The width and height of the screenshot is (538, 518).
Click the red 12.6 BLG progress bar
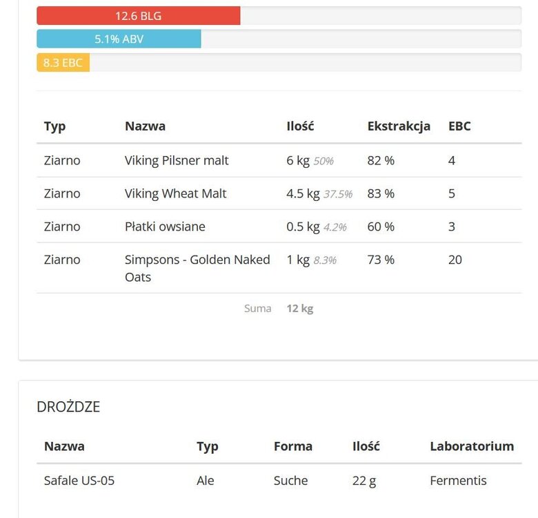tap(138, 16)
